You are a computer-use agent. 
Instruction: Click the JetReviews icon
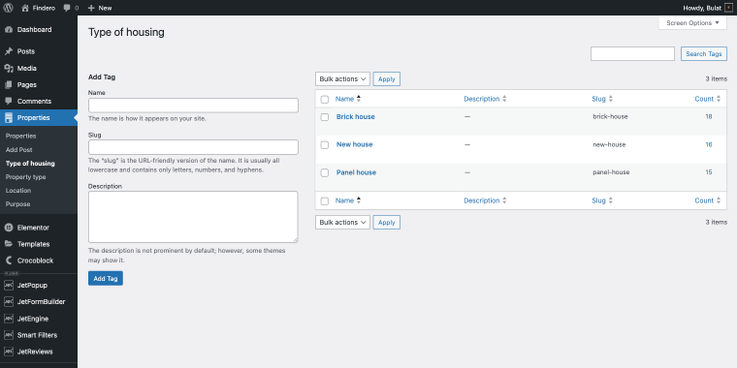(x=9, y=352)
